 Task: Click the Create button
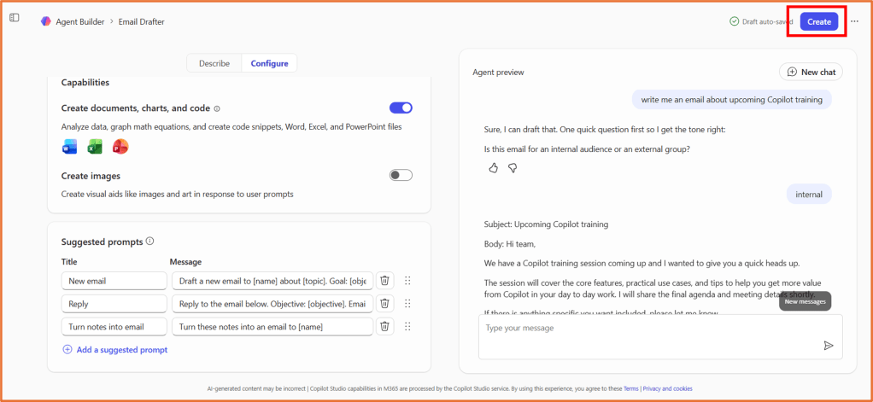point(819,21)
